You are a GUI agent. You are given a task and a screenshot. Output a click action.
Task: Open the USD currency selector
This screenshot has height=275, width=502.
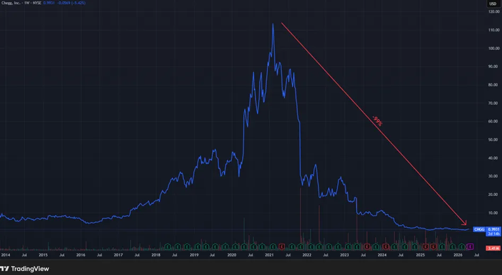[492, 4]
